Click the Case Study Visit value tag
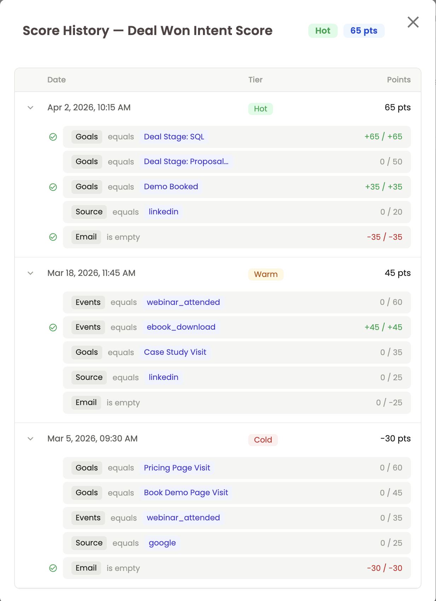 [x=175, y=352]
